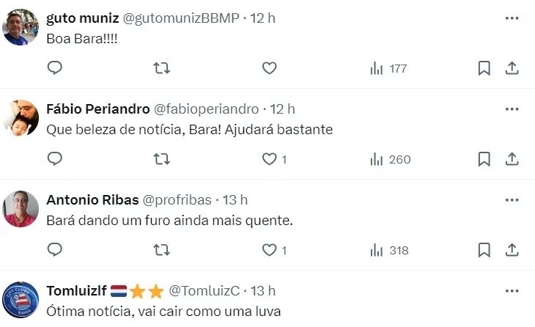535x327 pixels.
Task: Open more options on Fábio Periandro's tweet
Action: (x=512, y=109)
